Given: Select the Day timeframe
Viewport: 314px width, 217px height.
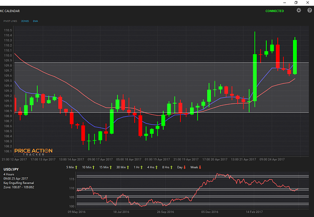Looking at the screenshot, I should (180, 167).
